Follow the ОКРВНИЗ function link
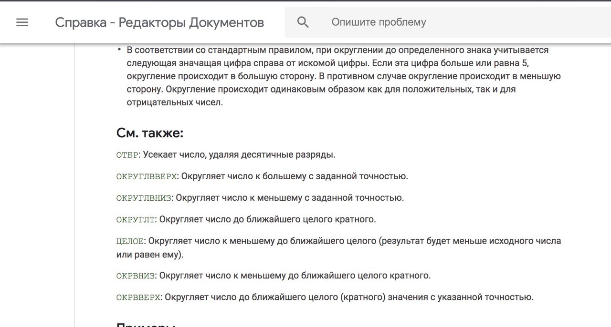 pos(136,276)
